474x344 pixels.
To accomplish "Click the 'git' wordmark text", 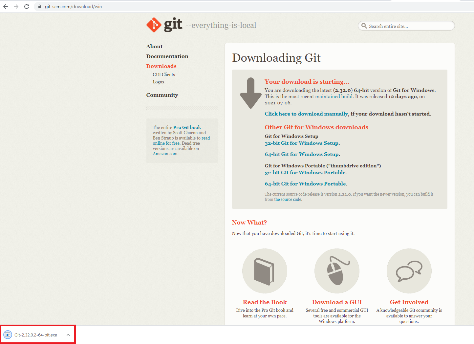I will [x=173, y=25].
